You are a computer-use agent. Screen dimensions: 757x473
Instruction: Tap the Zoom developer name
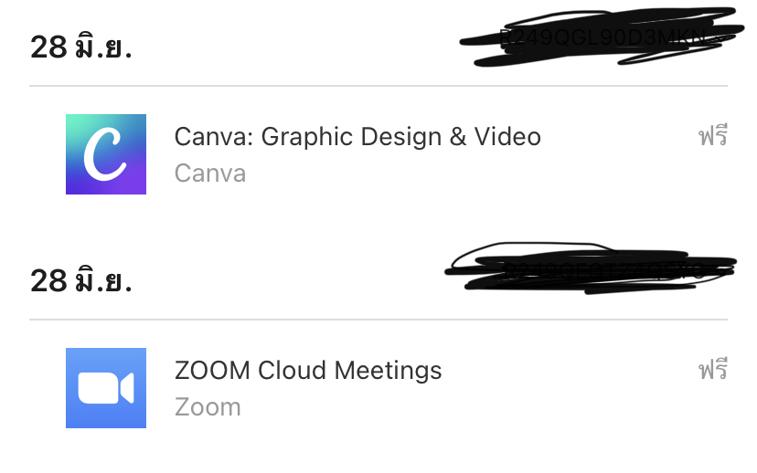tap(208, 407)
